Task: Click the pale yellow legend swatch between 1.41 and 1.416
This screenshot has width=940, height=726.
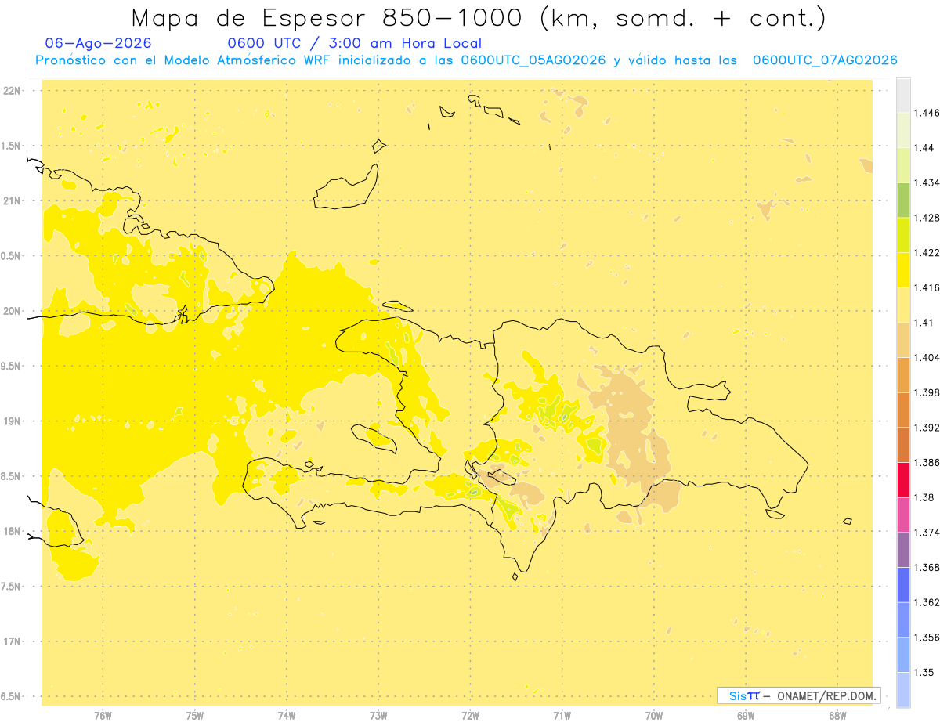Action: [903, 305]
